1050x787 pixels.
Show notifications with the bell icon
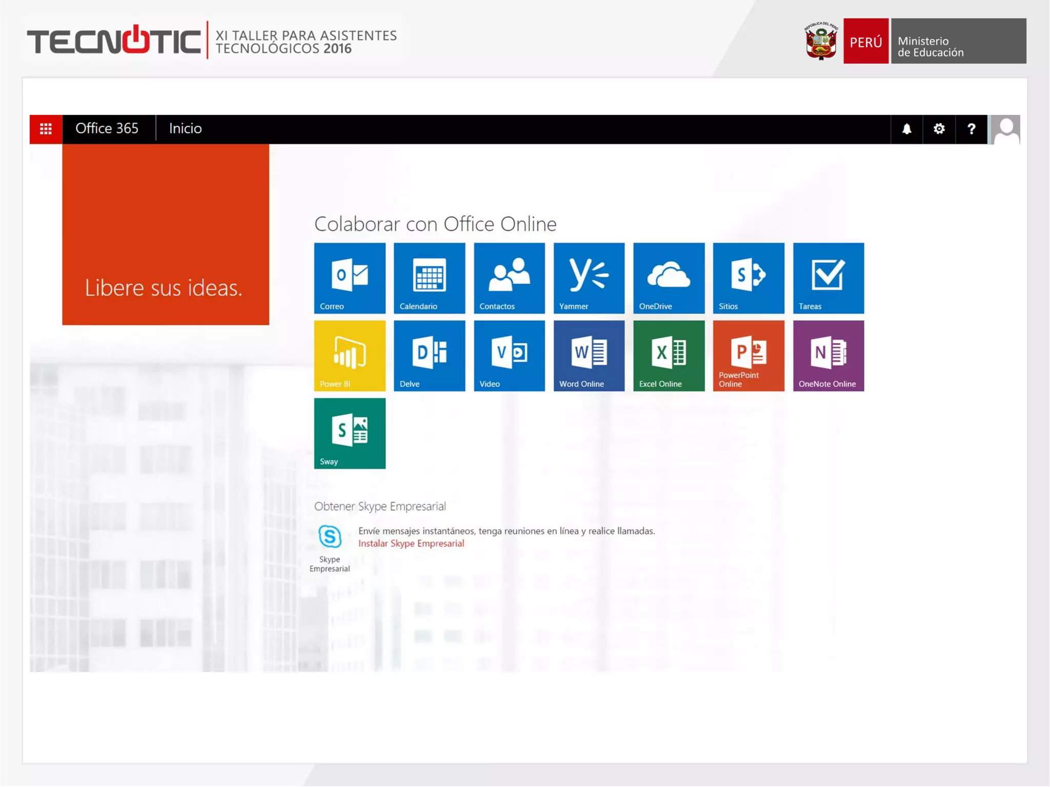(906, 129)
